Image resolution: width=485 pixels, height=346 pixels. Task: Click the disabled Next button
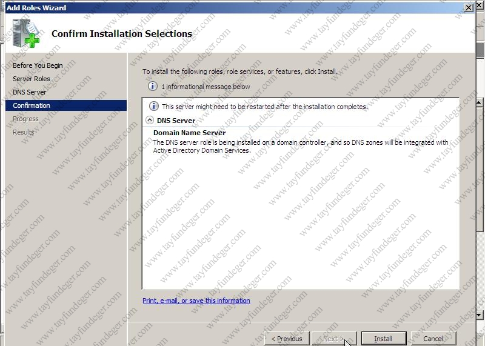coord(334,339)
